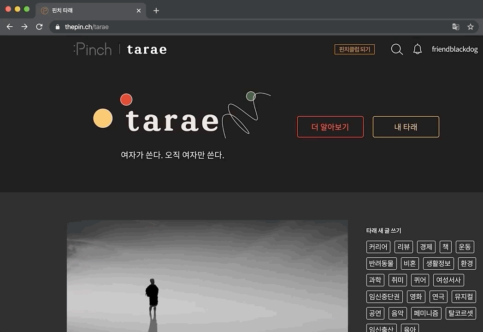Image resolution: width=483 pixels, height=332 pixels.
Task: Select the 연극 topic tag
Action: (x=438, y=297)
